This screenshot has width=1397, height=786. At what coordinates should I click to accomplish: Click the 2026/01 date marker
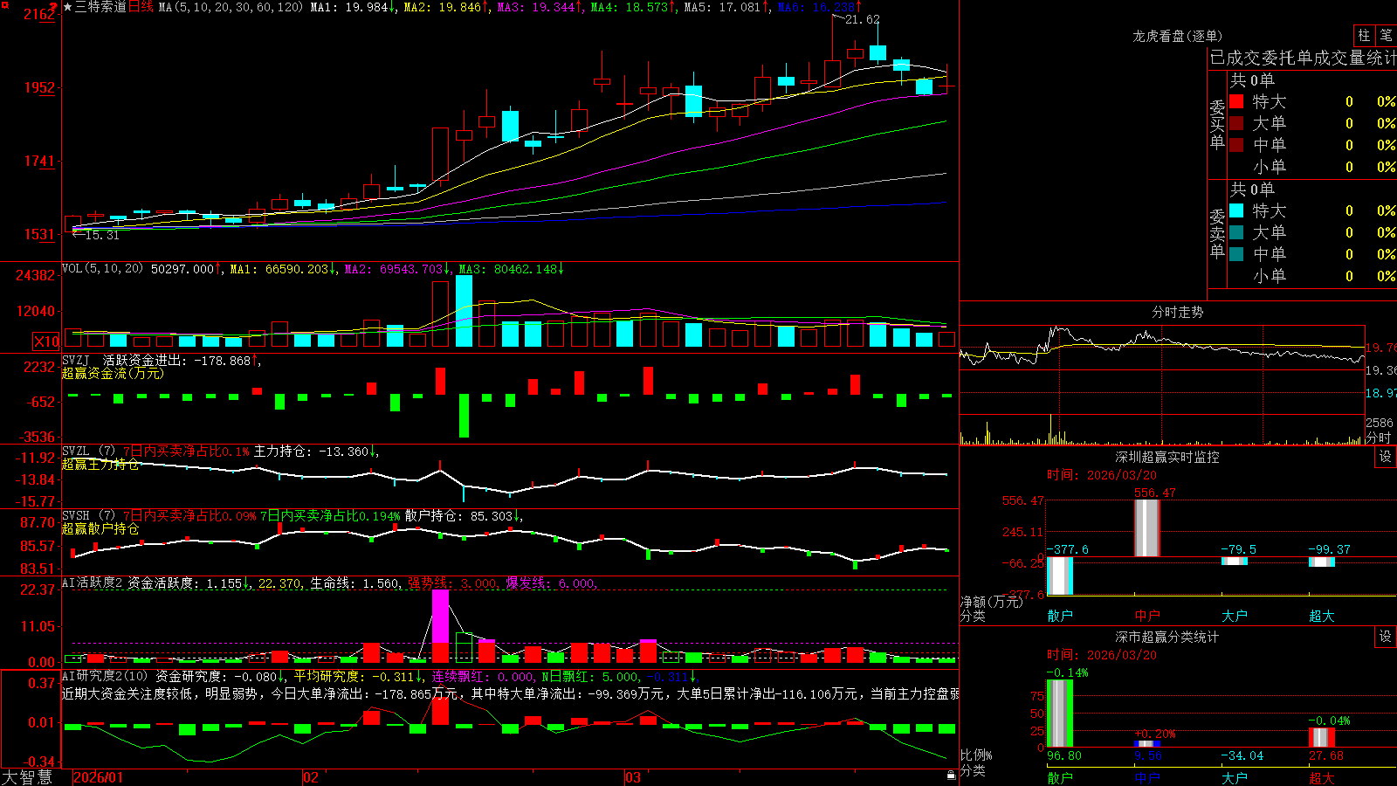point(99,777)
